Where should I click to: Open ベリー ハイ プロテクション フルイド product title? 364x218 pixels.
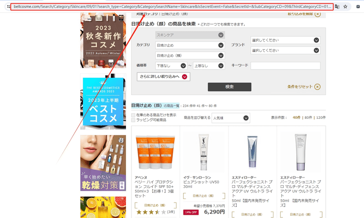[154, 189]
